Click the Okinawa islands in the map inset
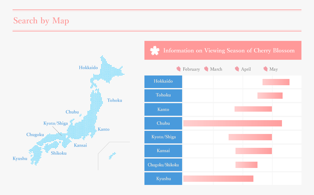This screenshot has height=195, width=314. 112,156
